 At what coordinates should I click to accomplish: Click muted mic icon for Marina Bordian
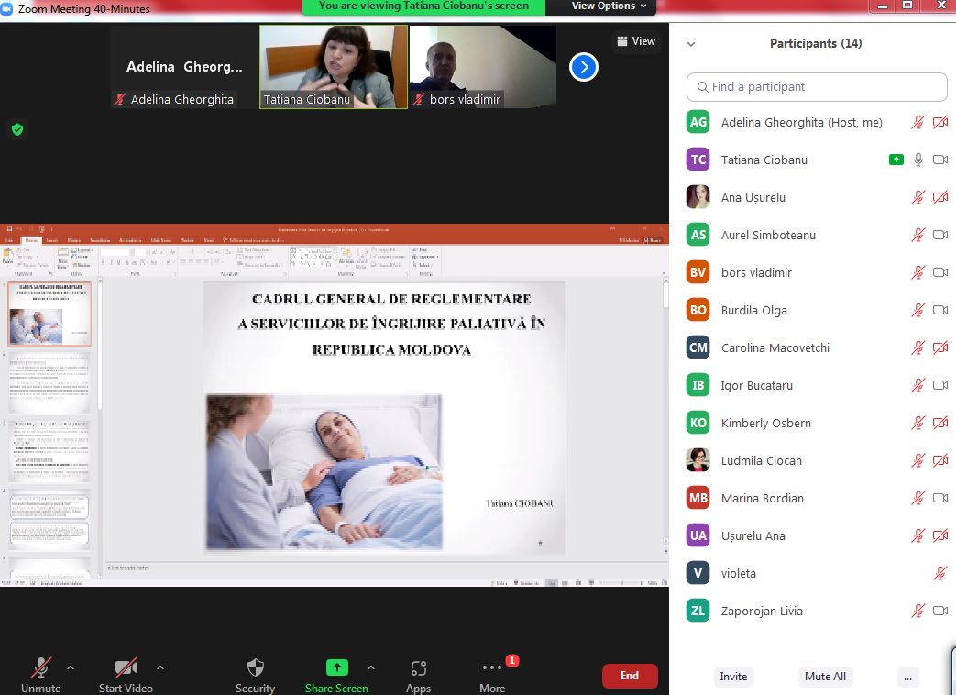[x=918, y=498]
